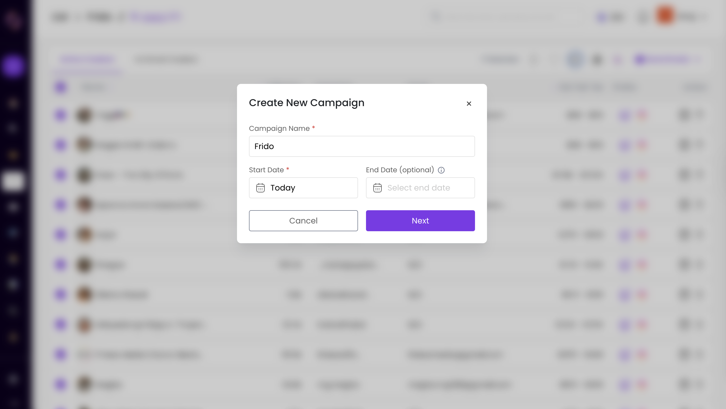Viewport: 726px width, 409px height.
Task: Click the logo atop the dark sidebar
Action: [x=13, y=19]
